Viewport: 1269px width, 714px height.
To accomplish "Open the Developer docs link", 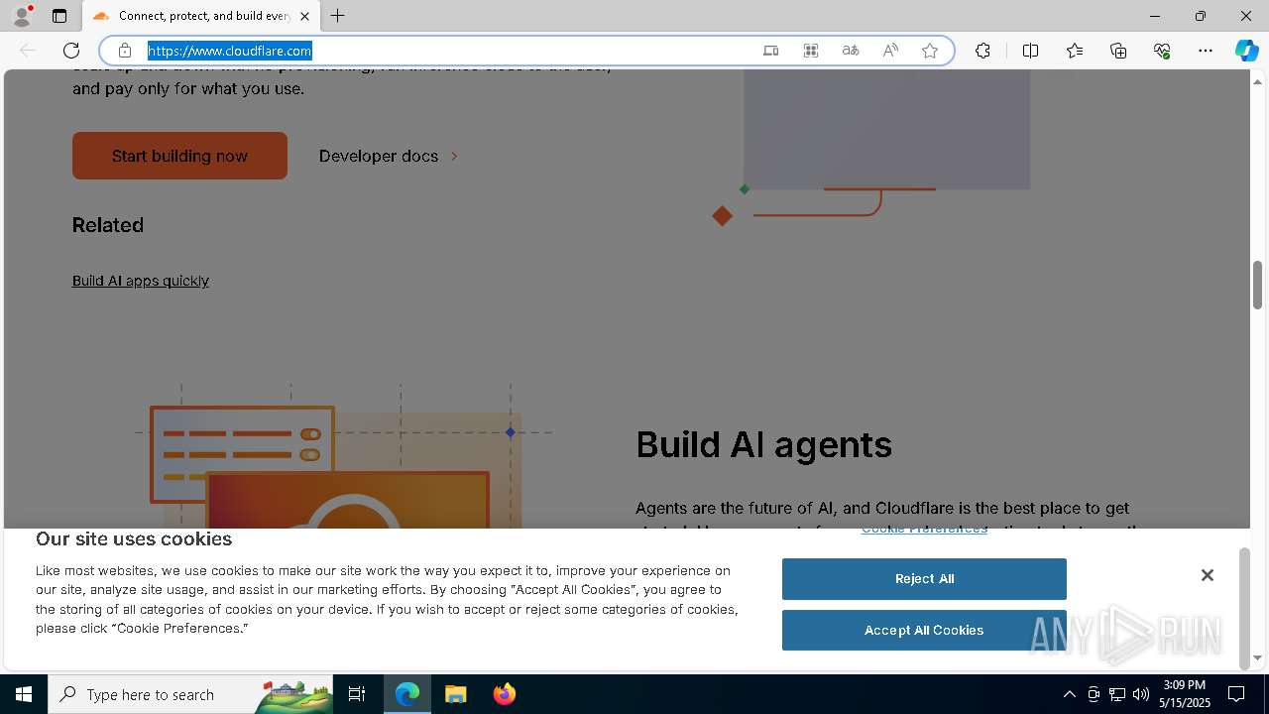I will click(389, 156).
